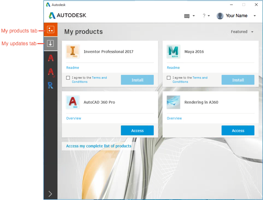The image size is (263, 200).
Task: Click the Autodesk title bar app icon
Action: point(48,5)
